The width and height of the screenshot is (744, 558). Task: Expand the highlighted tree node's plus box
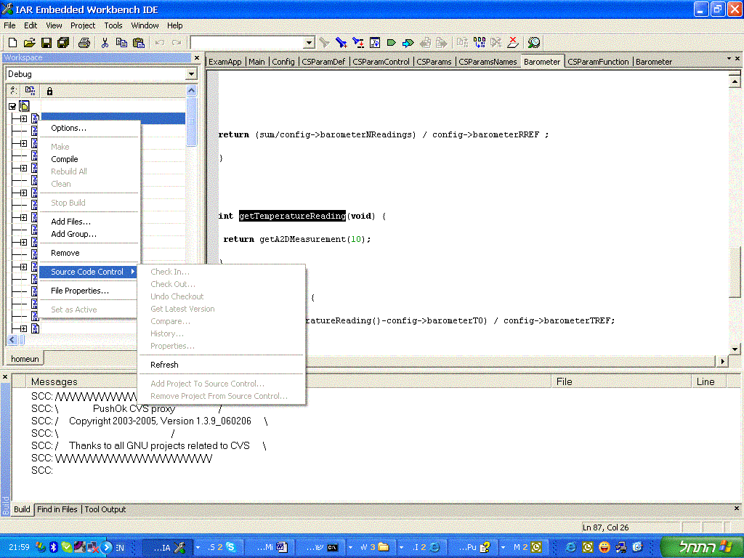(x=23, y=118)
